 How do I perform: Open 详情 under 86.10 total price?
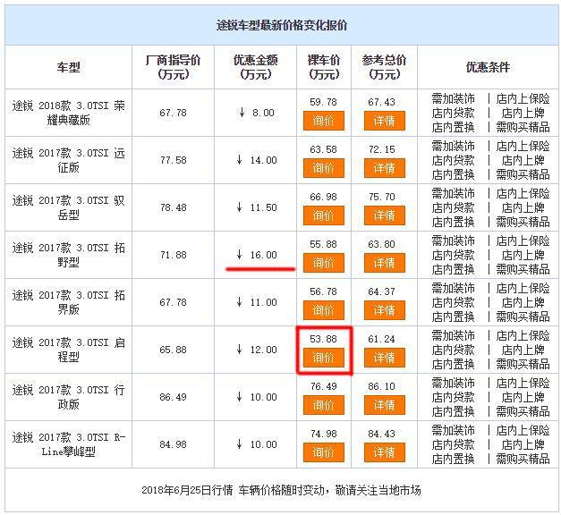[384, 405]
